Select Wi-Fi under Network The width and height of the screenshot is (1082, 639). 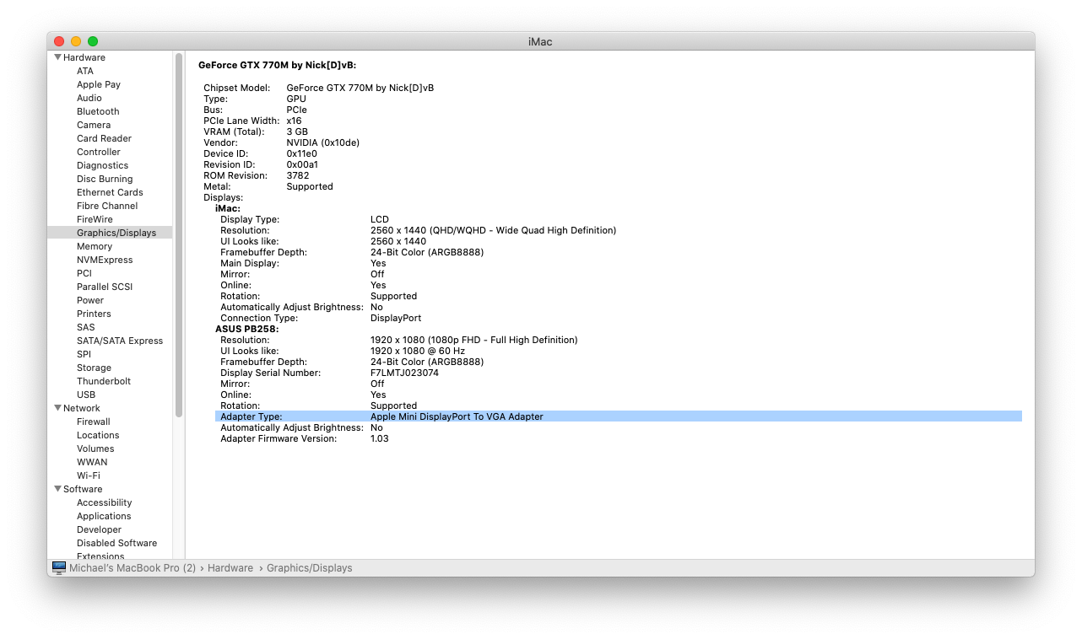point(89,475)
